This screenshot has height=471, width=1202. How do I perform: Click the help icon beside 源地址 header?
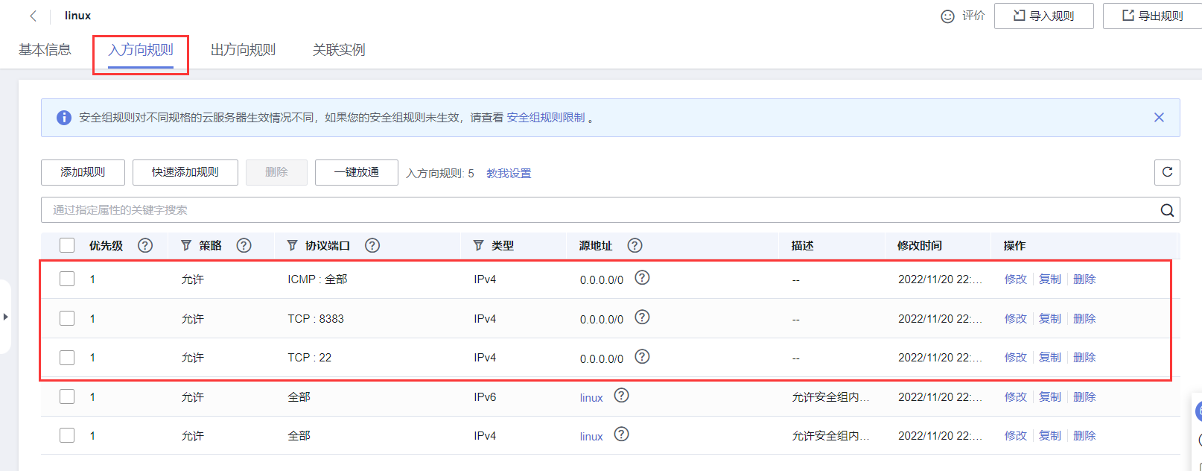click(635, 245)
